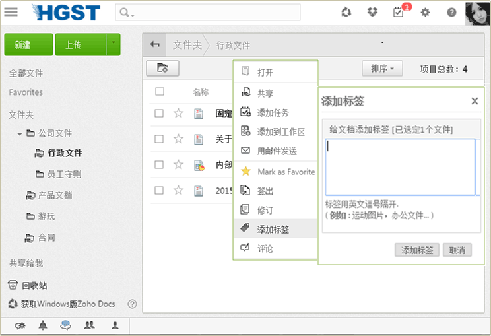The height and width of the screenshot is (336, 491).
Task: Star the 固定 file as favorite
Action: coord(178,113)
